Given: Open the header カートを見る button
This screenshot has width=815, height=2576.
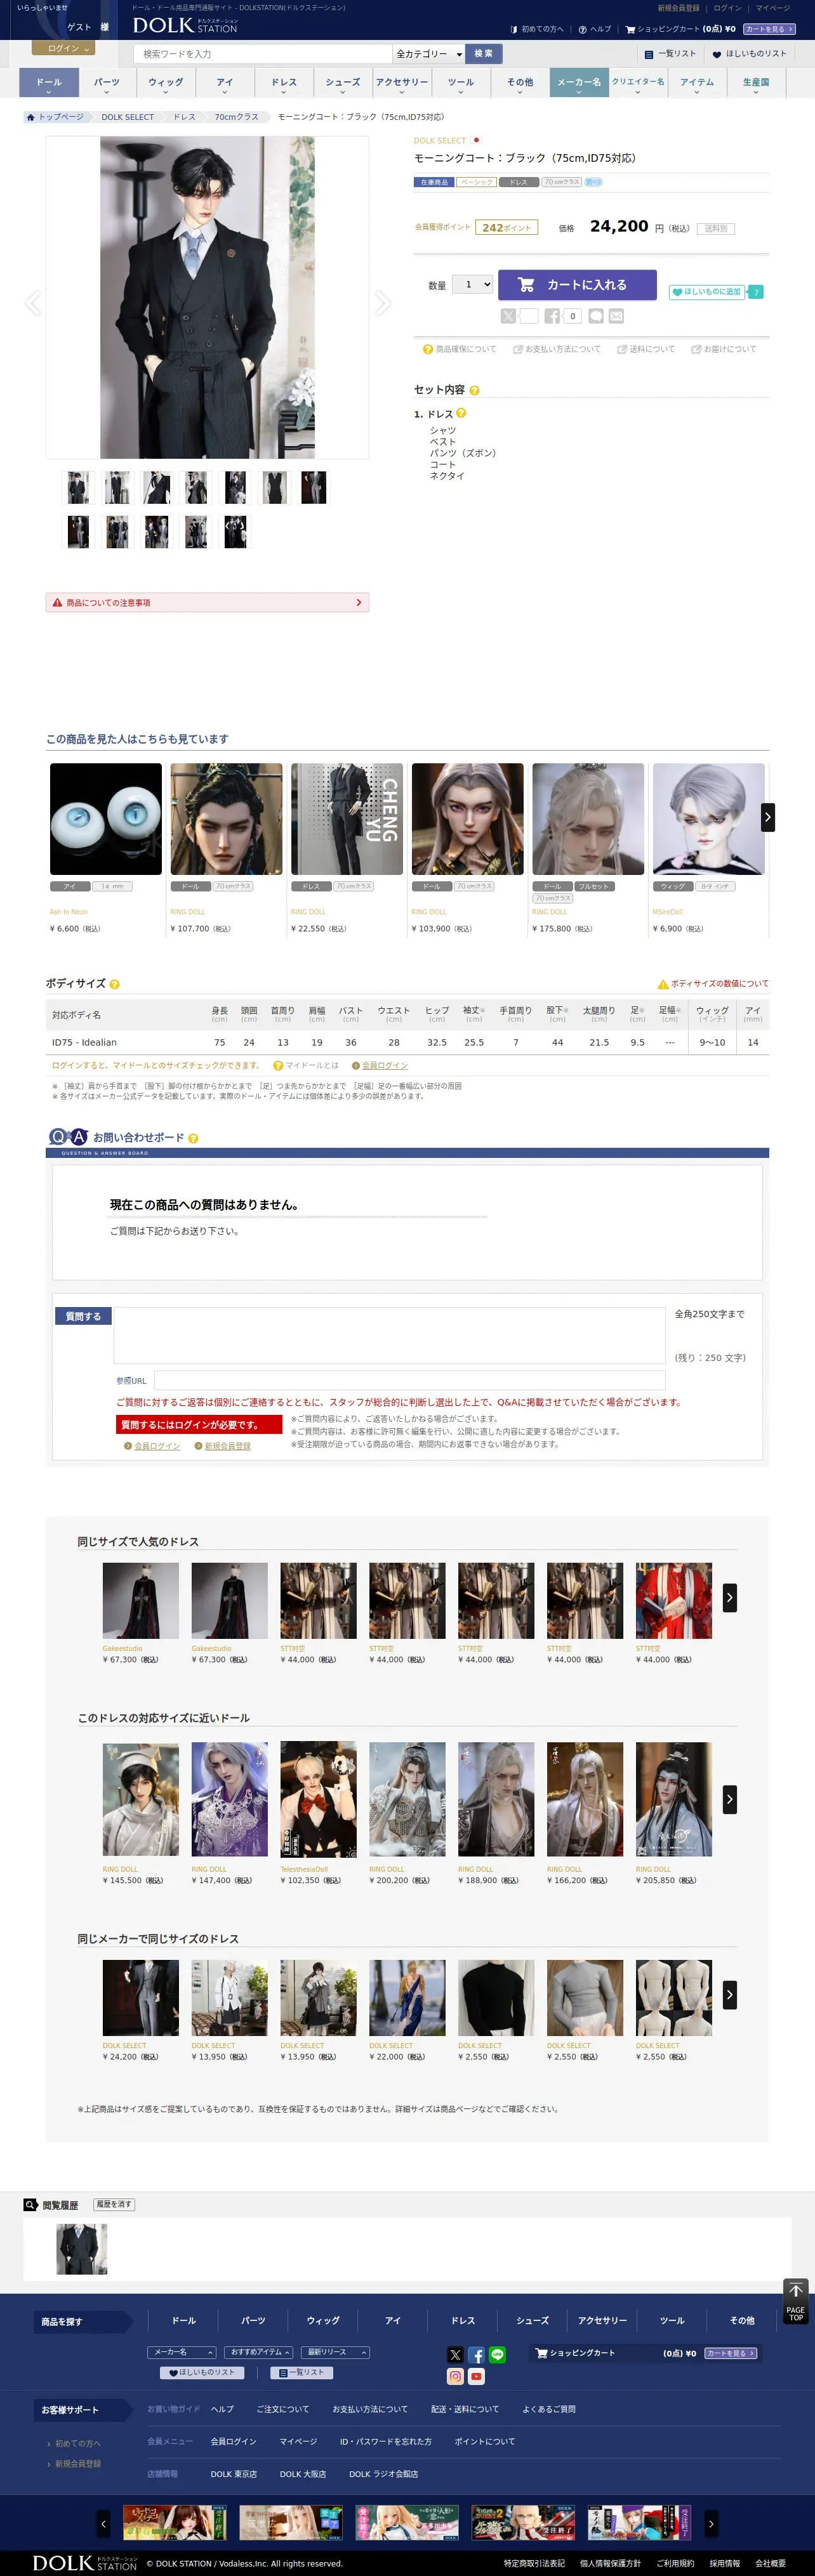Looking at the screenshot, I should tap(770, 29).
